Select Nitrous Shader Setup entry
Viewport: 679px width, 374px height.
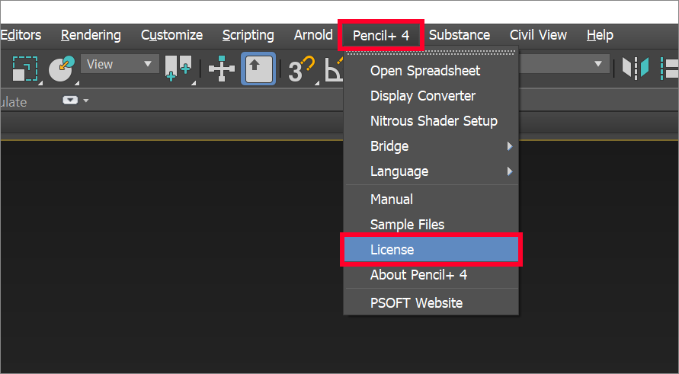coord(431,121)
